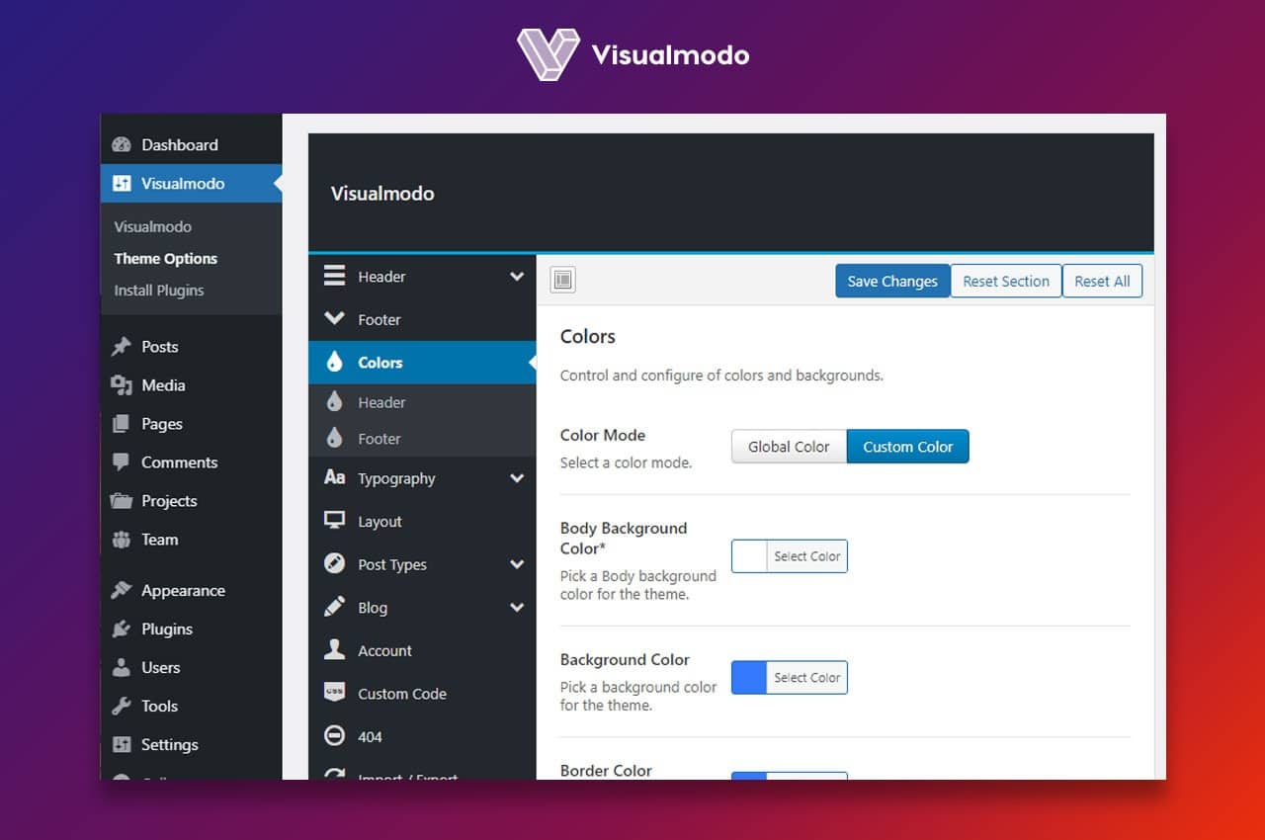Click the Layout monitor icon
The height and width of the screenshot is (840, 1265).
click(336, 521)
